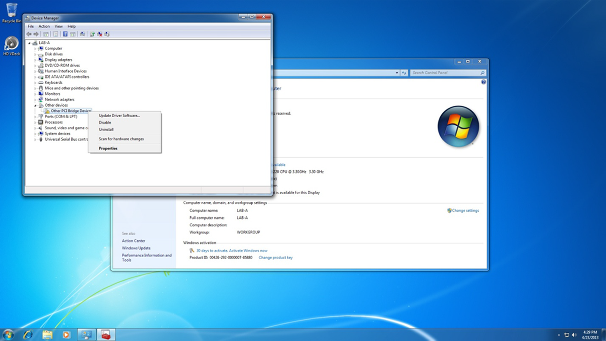606x341 pixels.
Task: Click the blue Help icon in Device Manager toolbar
Action: [x=65, y=34]
